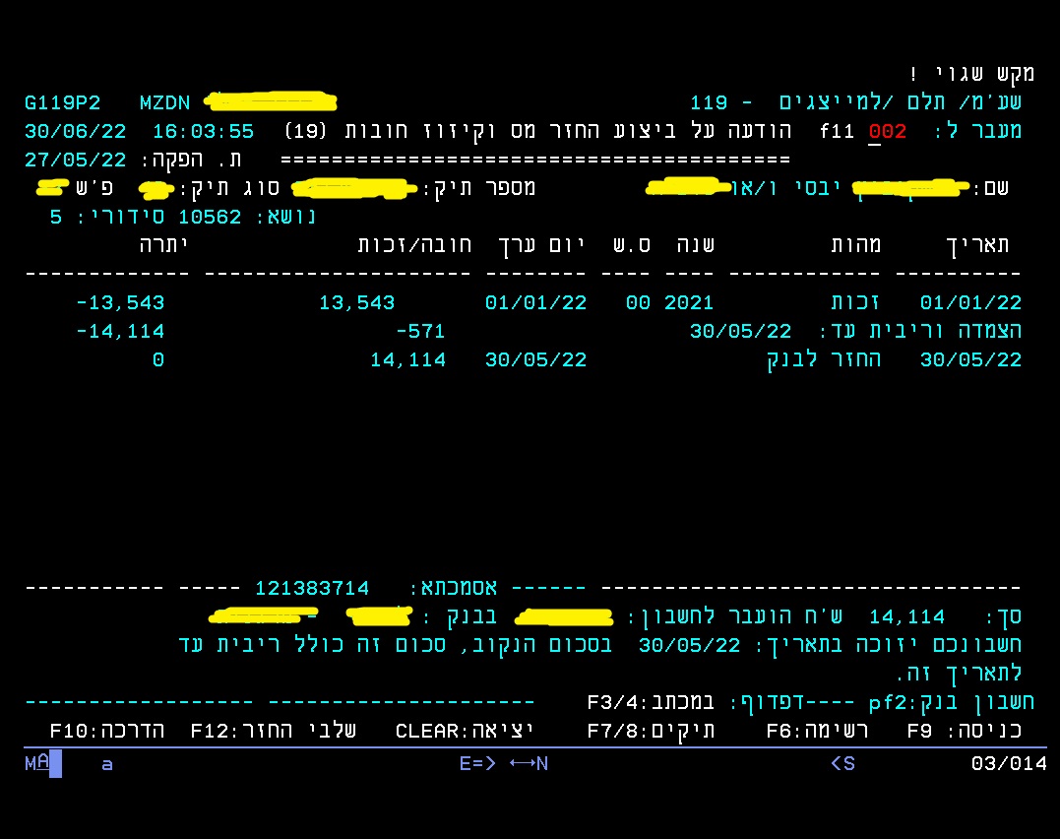Click the <S status bar indicator

[842, 763]
